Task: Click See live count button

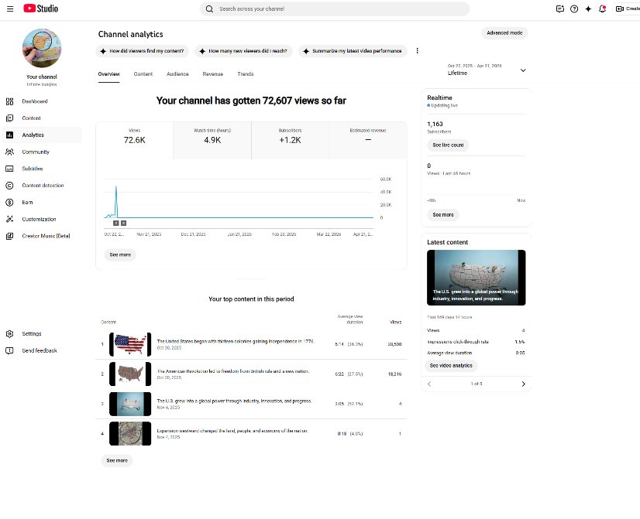Action: click(448, 145)
